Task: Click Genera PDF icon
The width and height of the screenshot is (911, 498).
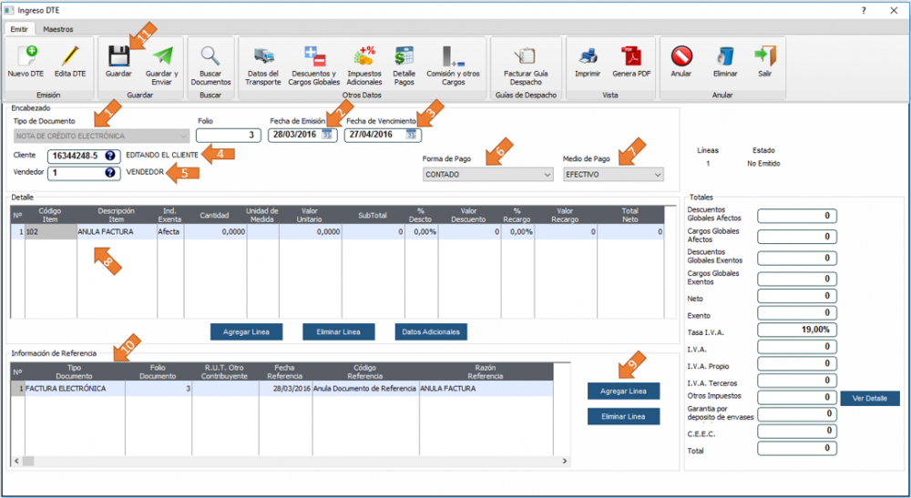Action: click(x=631, y=56)
